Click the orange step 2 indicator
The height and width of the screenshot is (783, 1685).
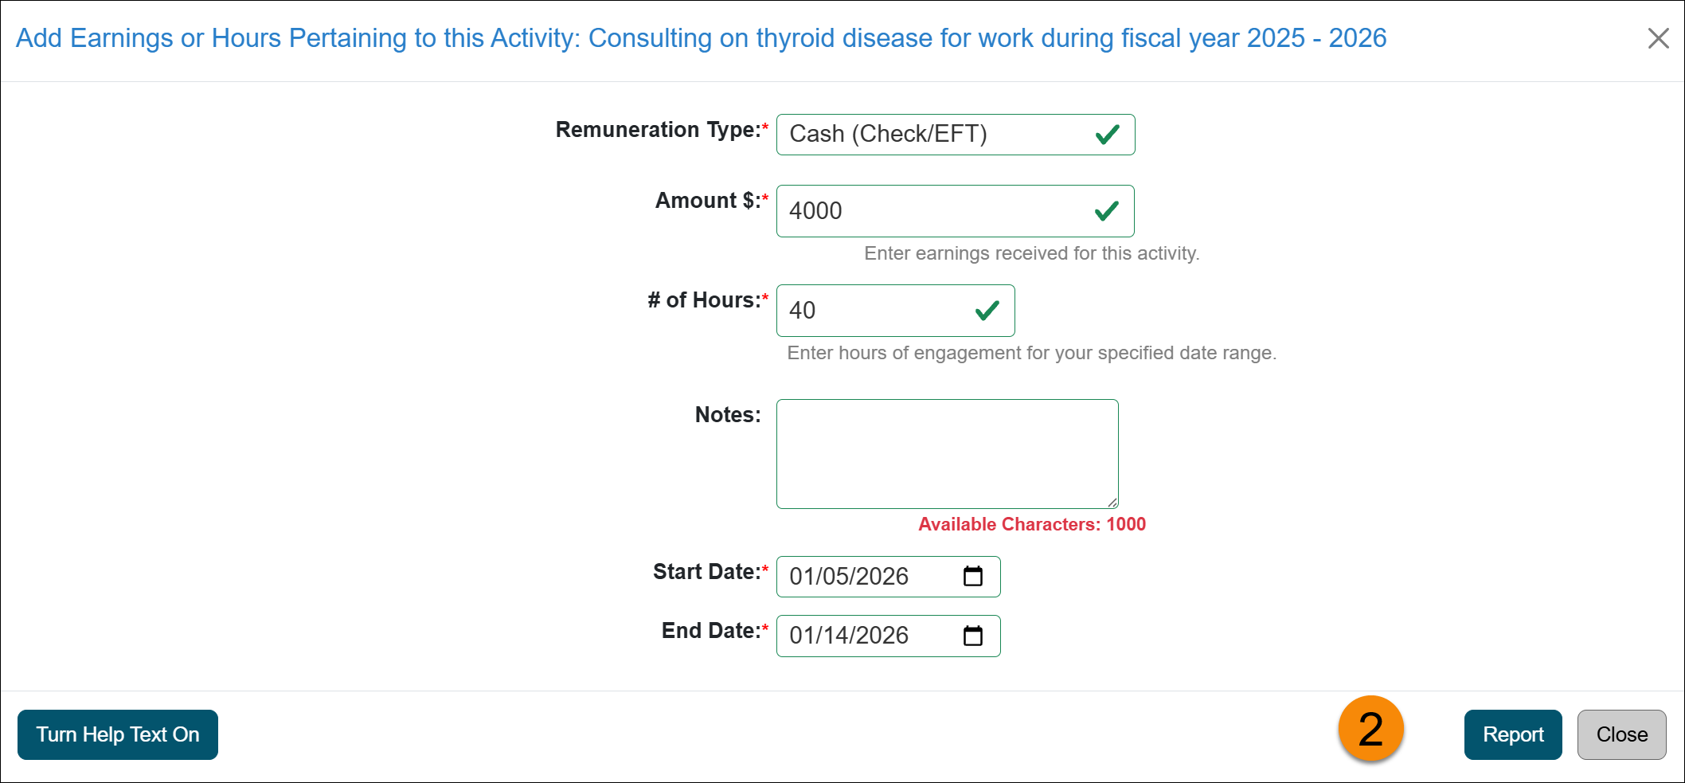[x=1370, y=729]
